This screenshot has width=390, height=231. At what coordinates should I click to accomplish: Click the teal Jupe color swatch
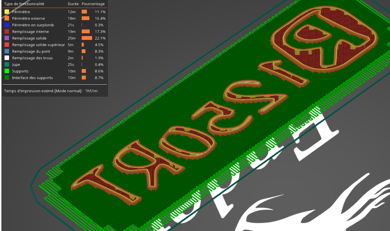coord(7,64)
